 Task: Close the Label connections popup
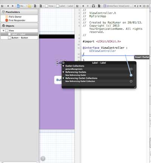63,63
